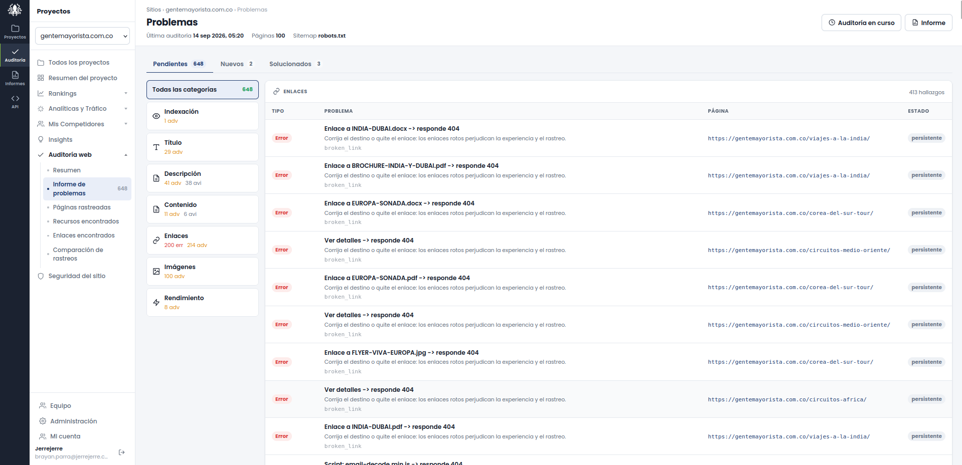
Task: Open the gentemayorista.com.co project dropdown
Action: 82,36
